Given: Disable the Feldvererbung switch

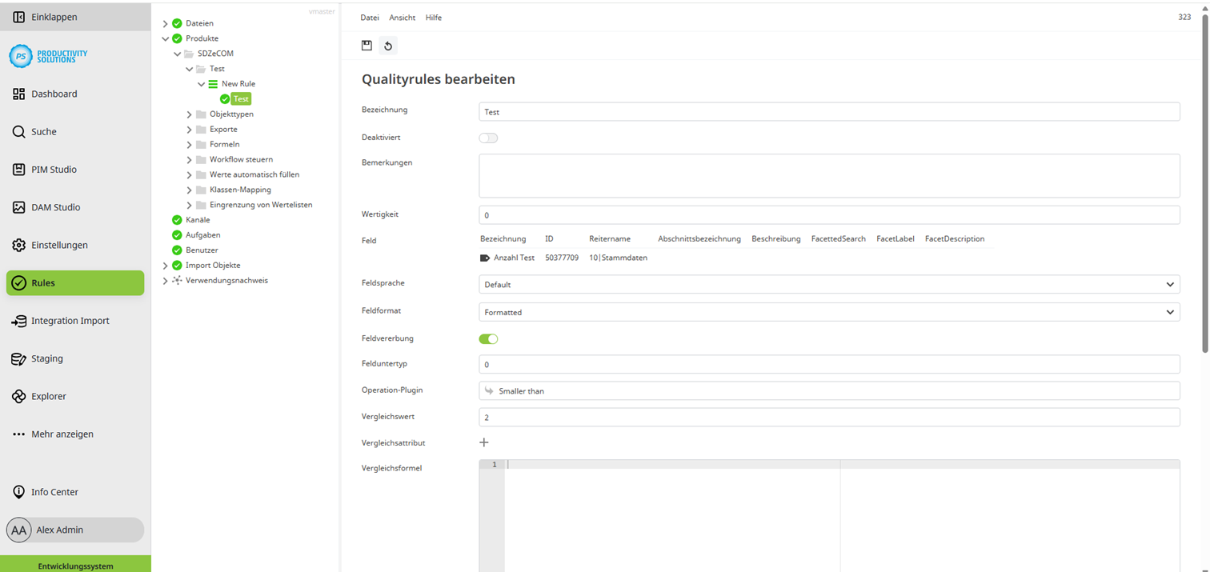Looking at the screenshot, I should point(488,339).
